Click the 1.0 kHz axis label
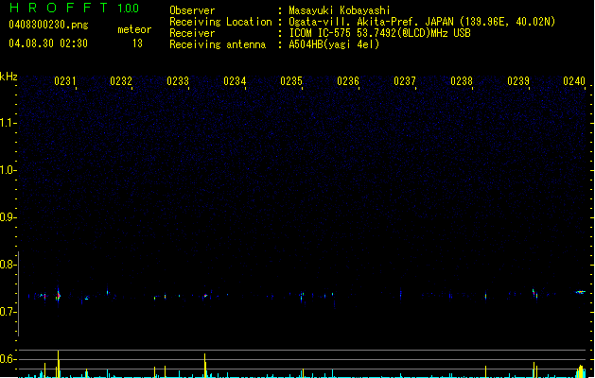This screenshot has width=595, height=378. [8, 170]
